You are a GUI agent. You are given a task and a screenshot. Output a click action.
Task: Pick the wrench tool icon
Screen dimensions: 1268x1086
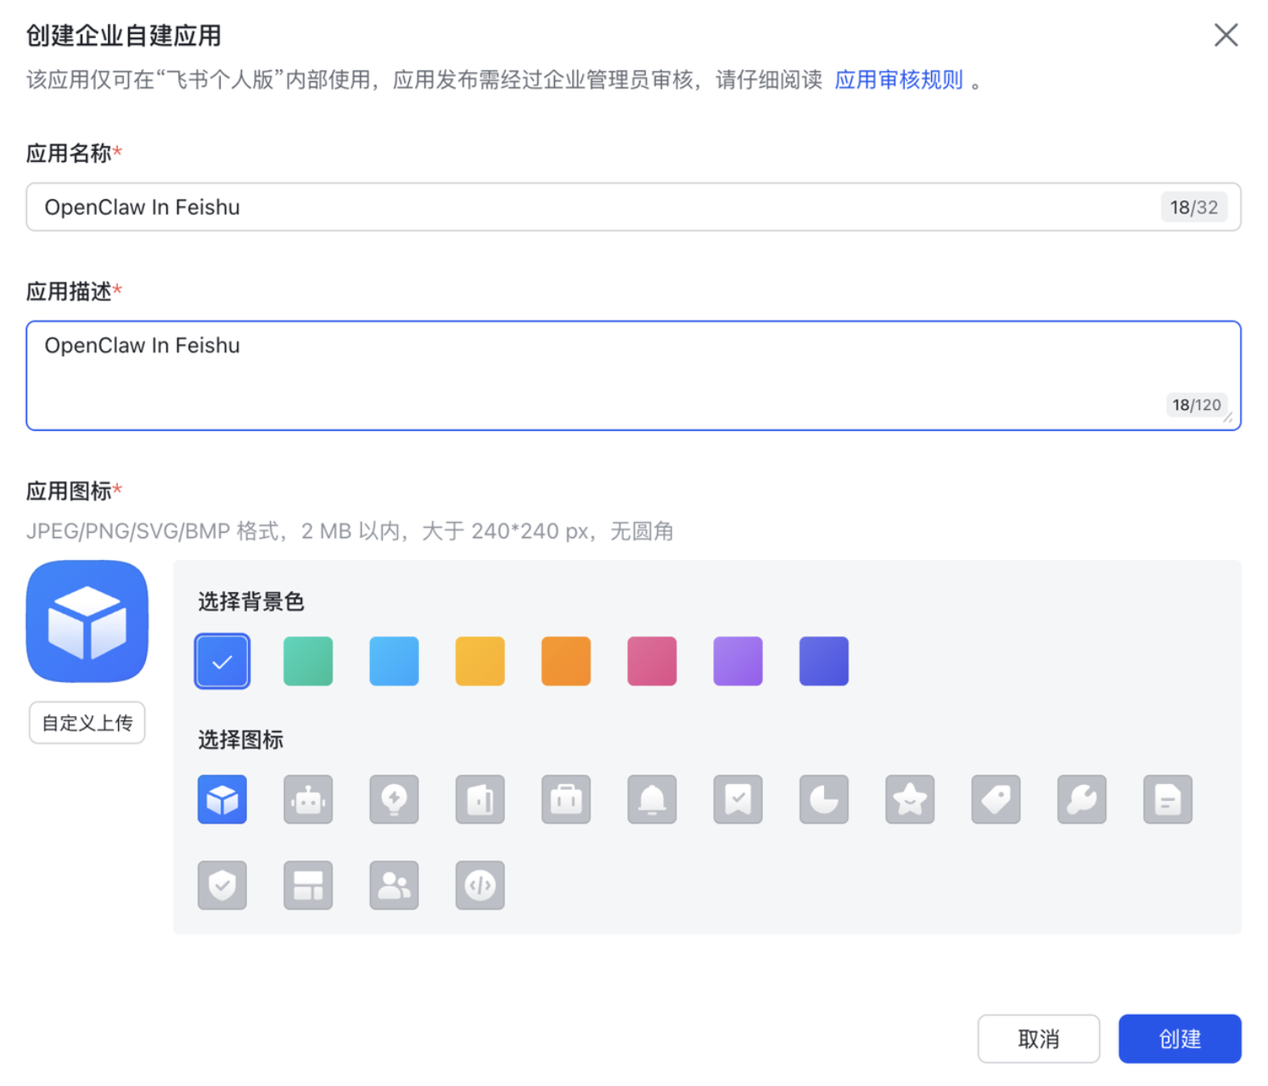pos(1080,799)
